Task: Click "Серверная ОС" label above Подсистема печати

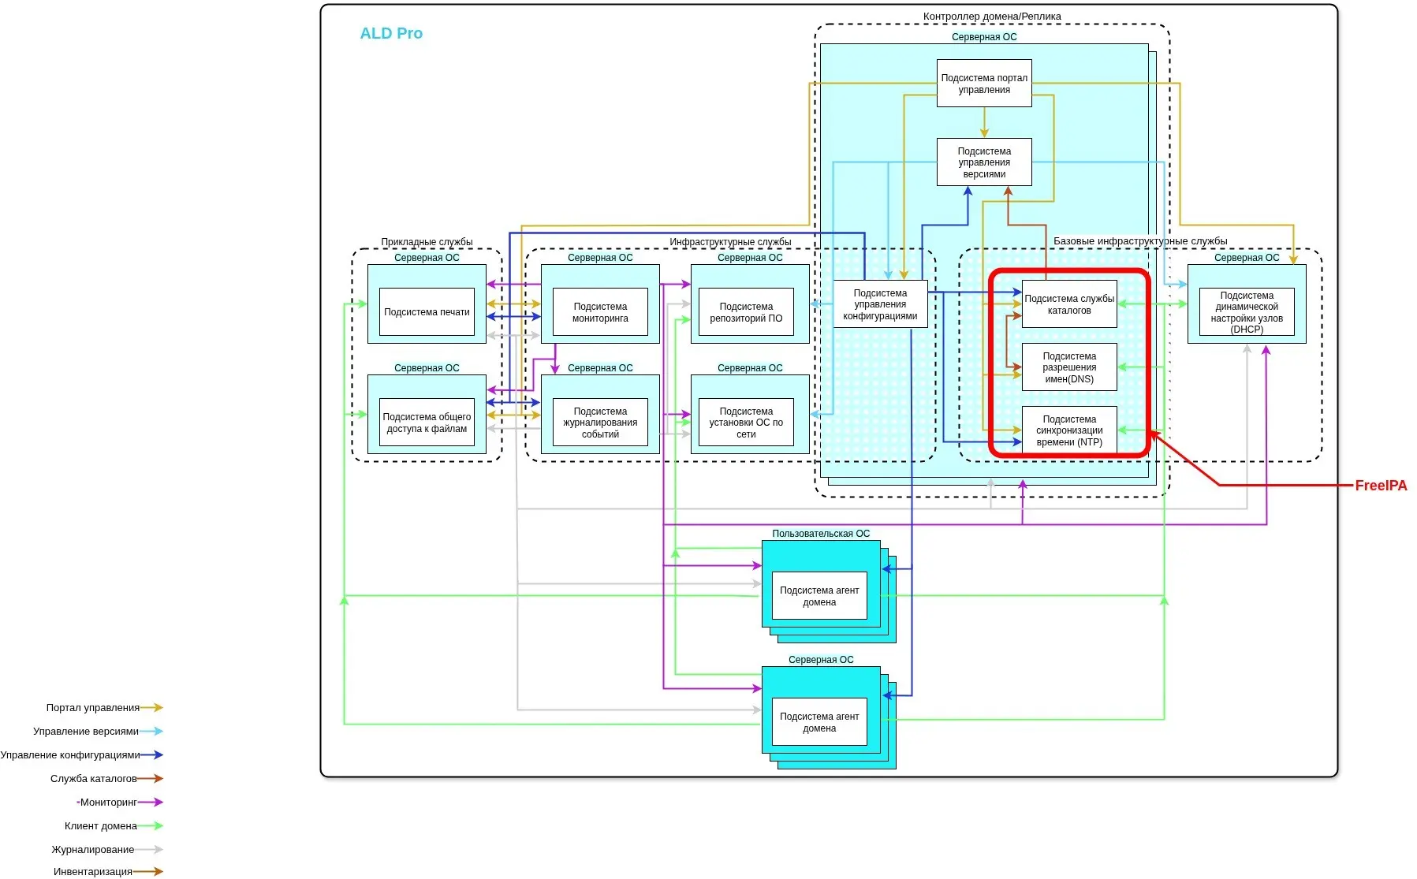Action: (x=427, y=258)
